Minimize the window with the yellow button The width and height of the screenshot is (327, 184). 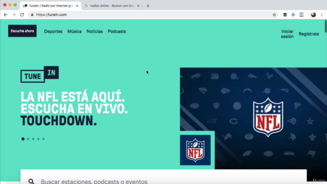pyautogui.click(x=10, y=5)
